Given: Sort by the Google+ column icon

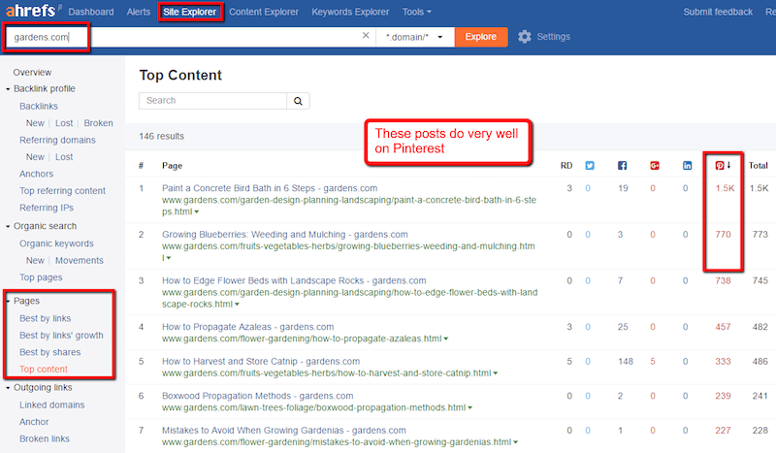Looking at the screenshot, I should point(654,165).
